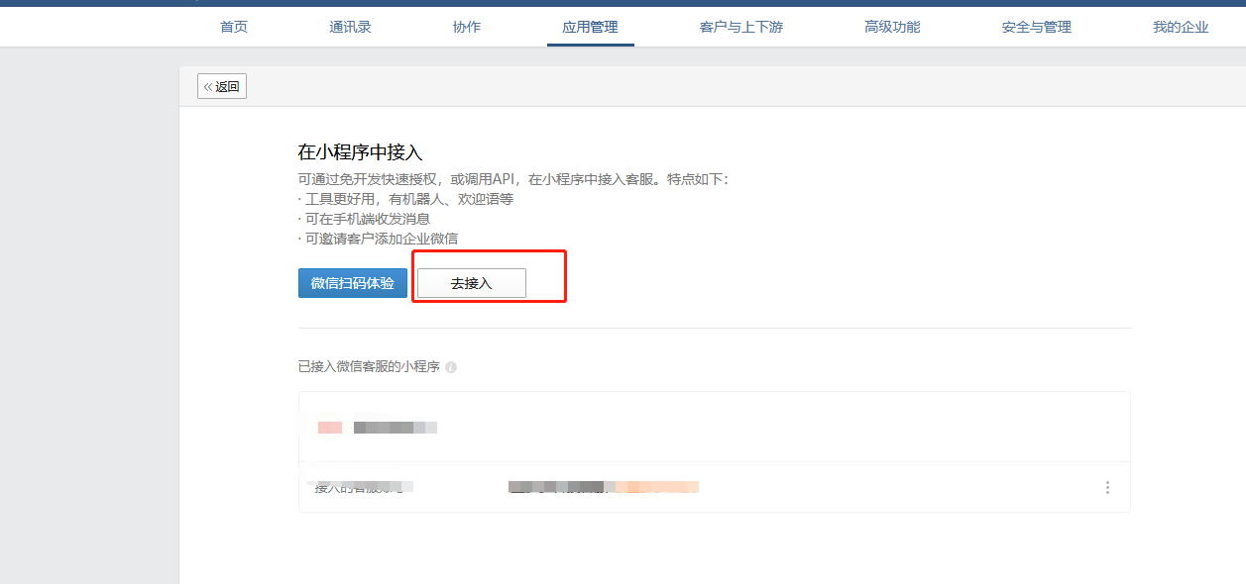Image resolution: width=1246 pixels, height=584 pixels.
Task: Click the blurred pink mini program logo
Action: (330, 428)
